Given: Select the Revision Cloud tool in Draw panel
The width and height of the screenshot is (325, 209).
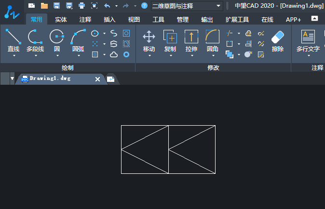Looking at the screenshot, I should pyautogui.click(x=114, y=54).
